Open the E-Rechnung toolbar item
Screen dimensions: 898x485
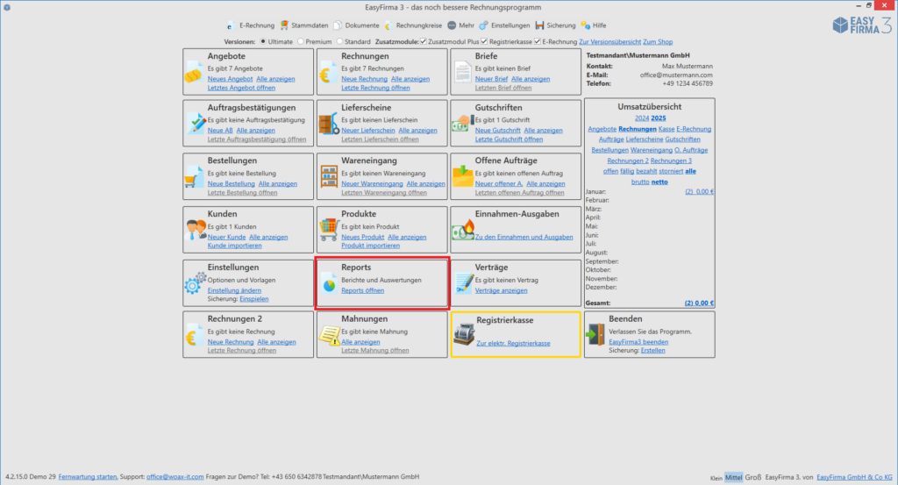pyautogui.click(x=251, y=25)
